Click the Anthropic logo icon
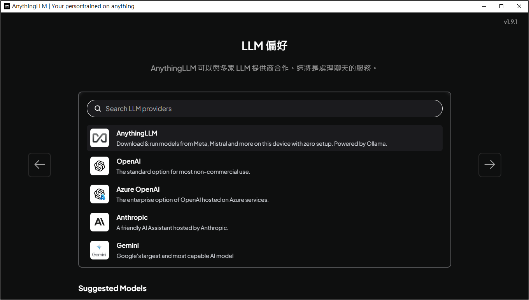 coord(100,222)
